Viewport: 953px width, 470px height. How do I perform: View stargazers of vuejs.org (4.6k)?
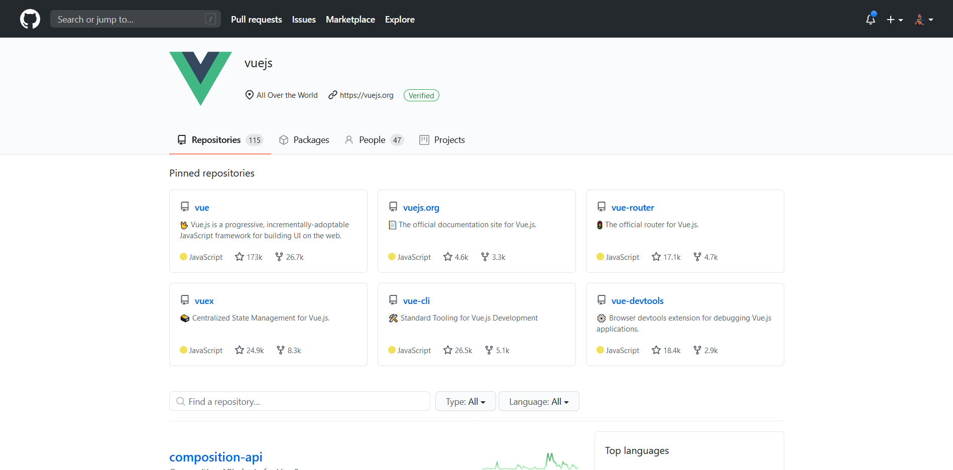[455, 257]
